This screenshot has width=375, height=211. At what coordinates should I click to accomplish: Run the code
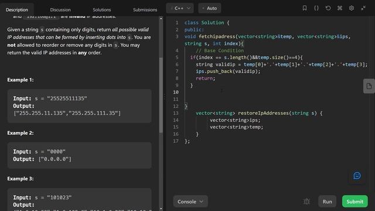point(327,202)
